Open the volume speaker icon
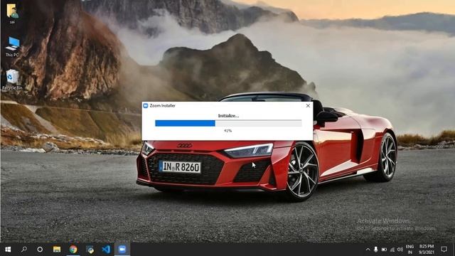This screenshot has height=256, width=455. pos(400,250)
